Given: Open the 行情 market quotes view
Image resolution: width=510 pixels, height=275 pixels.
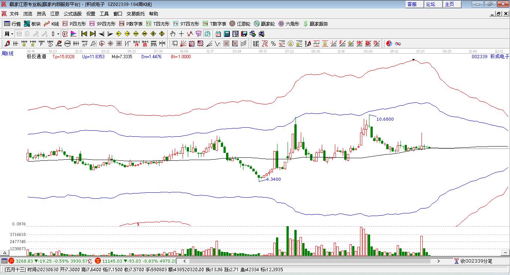Looking at the screenshot, I should (x=12, y=24).
